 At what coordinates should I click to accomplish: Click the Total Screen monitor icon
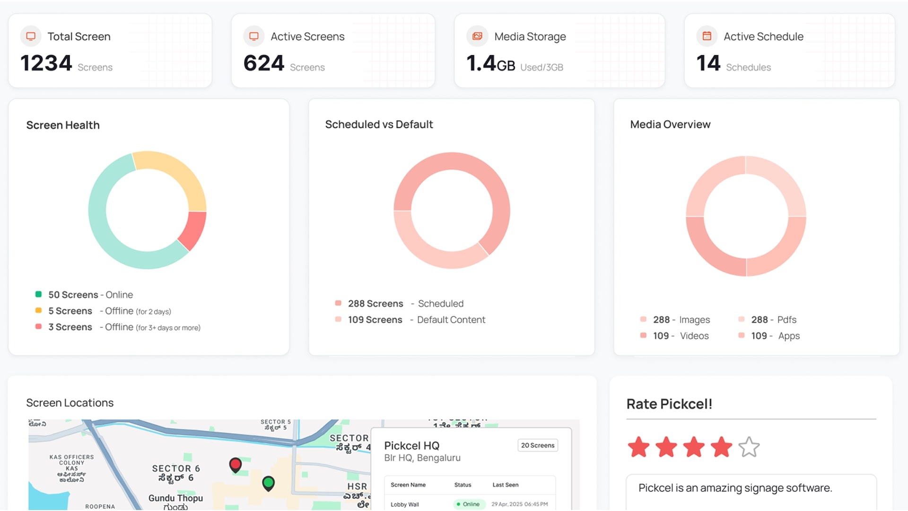pyautogui.click(x=31, y=35)
